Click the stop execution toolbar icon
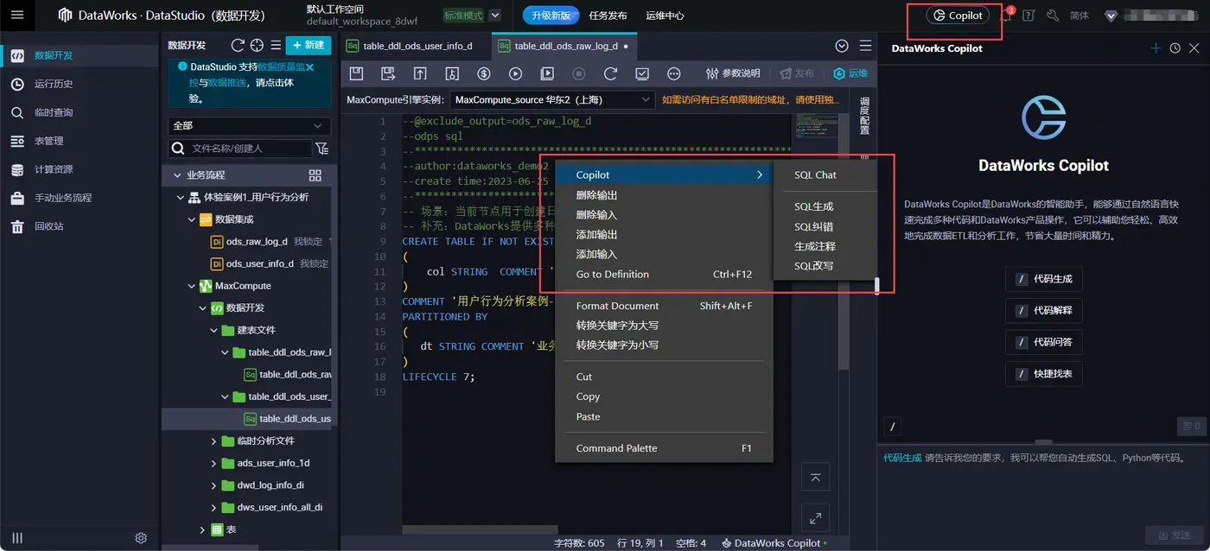This screenshot has width=1210, height=551. (579, 73)
